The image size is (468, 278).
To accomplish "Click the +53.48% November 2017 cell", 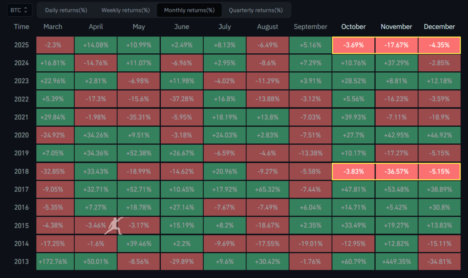I will 396,189.
